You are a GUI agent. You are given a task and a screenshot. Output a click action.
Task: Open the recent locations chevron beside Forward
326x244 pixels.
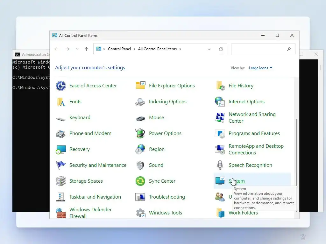click(x=77, y=49)
